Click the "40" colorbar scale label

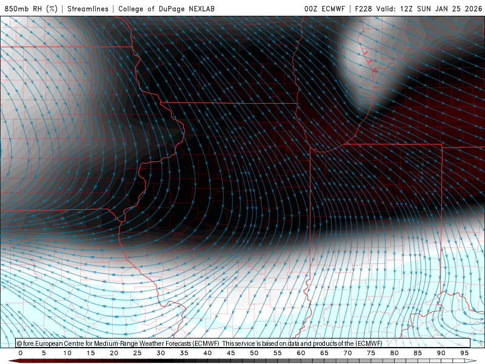click(x=207, y=353)
